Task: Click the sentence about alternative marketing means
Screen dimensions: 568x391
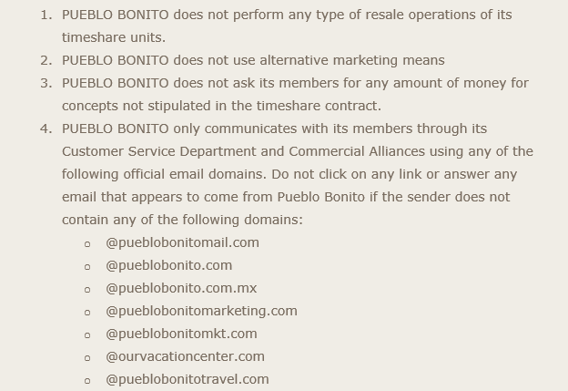Action: 253,60
